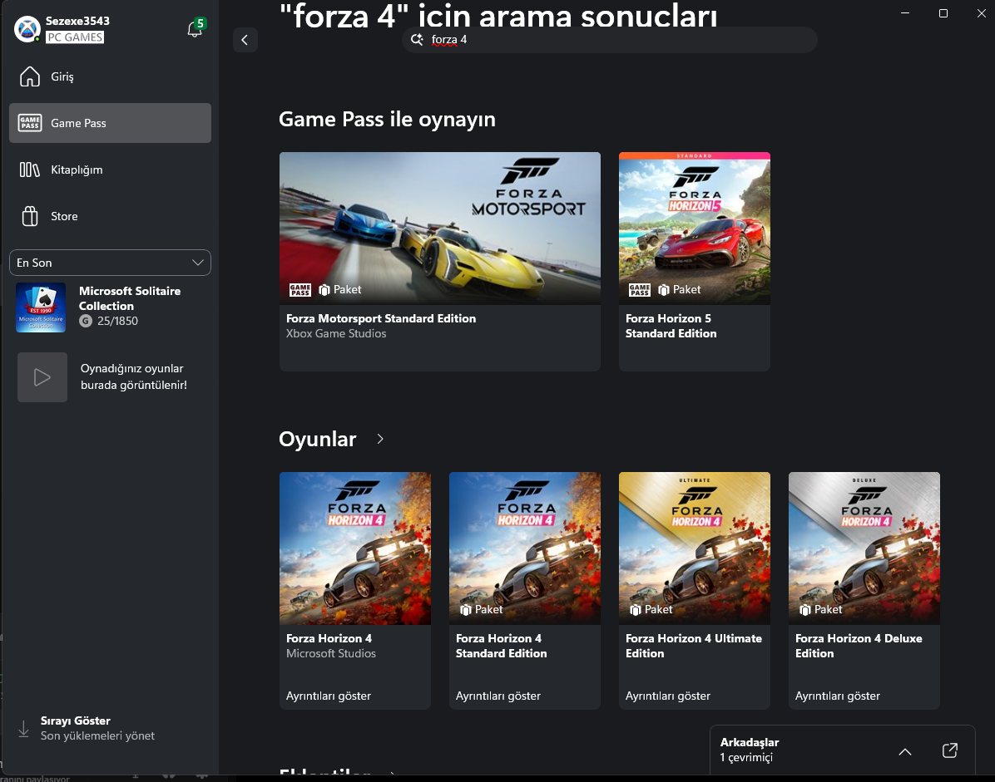Screen dimensions: 995x782
Task: Click the 1 çevrimiçi friends status text
Action: click(x=746, y=757)
